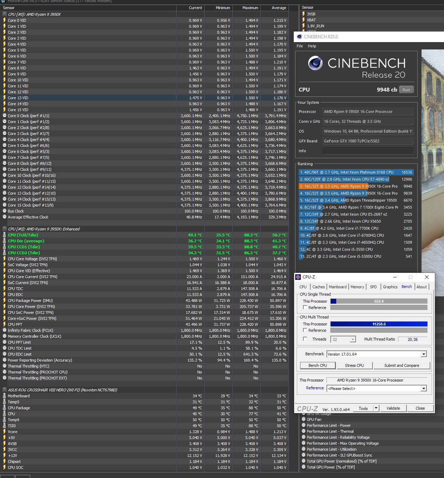Click the icon beside Thermal Throttling (HTC)
This screenshot has height=478, width=444.
[x=5, y=366]
